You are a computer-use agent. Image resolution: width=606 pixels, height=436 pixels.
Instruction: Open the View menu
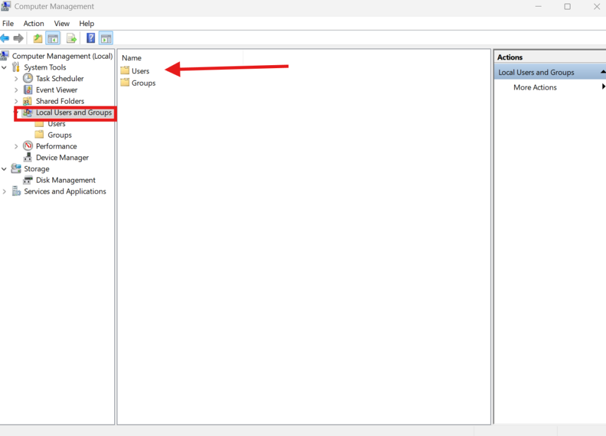pyautogui.click(x=62, y=23)
